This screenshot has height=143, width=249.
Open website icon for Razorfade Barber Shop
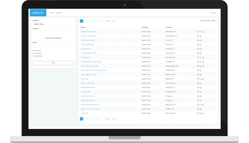tap(201, 70)
